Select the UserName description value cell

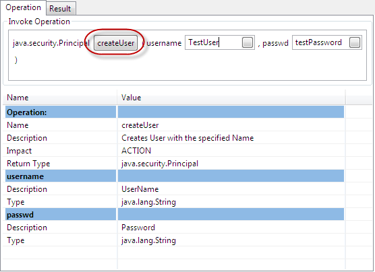pos(231,189)
